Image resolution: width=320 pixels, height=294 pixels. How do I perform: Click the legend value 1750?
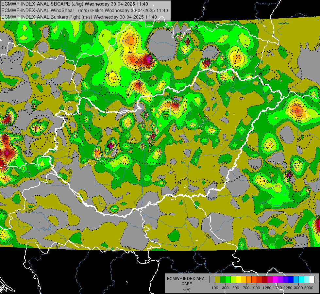(x=278, y=288)
